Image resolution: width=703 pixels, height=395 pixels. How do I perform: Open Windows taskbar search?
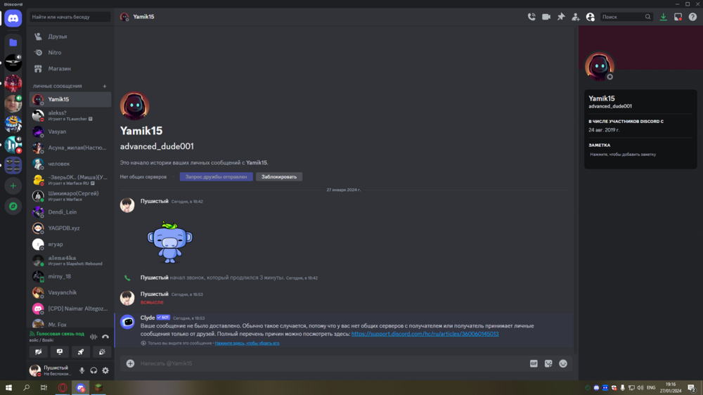pyautogui.click(x=26, y=388)
